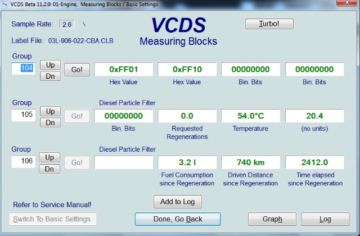
Task: Select the 3.2 l fuel consumption value
Action: [187, 162]
